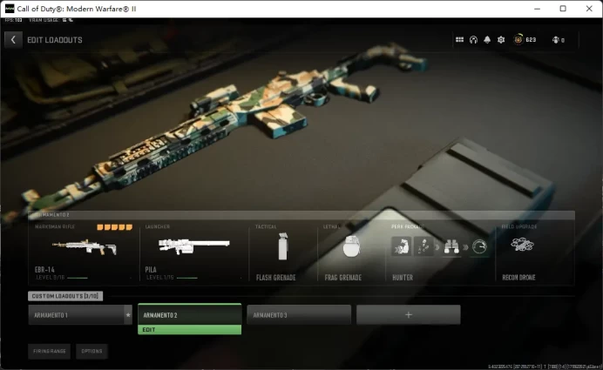The height and width of the screenshot is (370, 603).
Task: Click the Frag Grenade label
Action: pos(343,278)
